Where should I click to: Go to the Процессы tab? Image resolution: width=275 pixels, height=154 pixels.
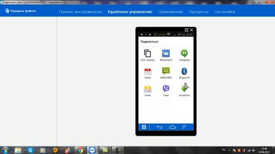[199, 12]
